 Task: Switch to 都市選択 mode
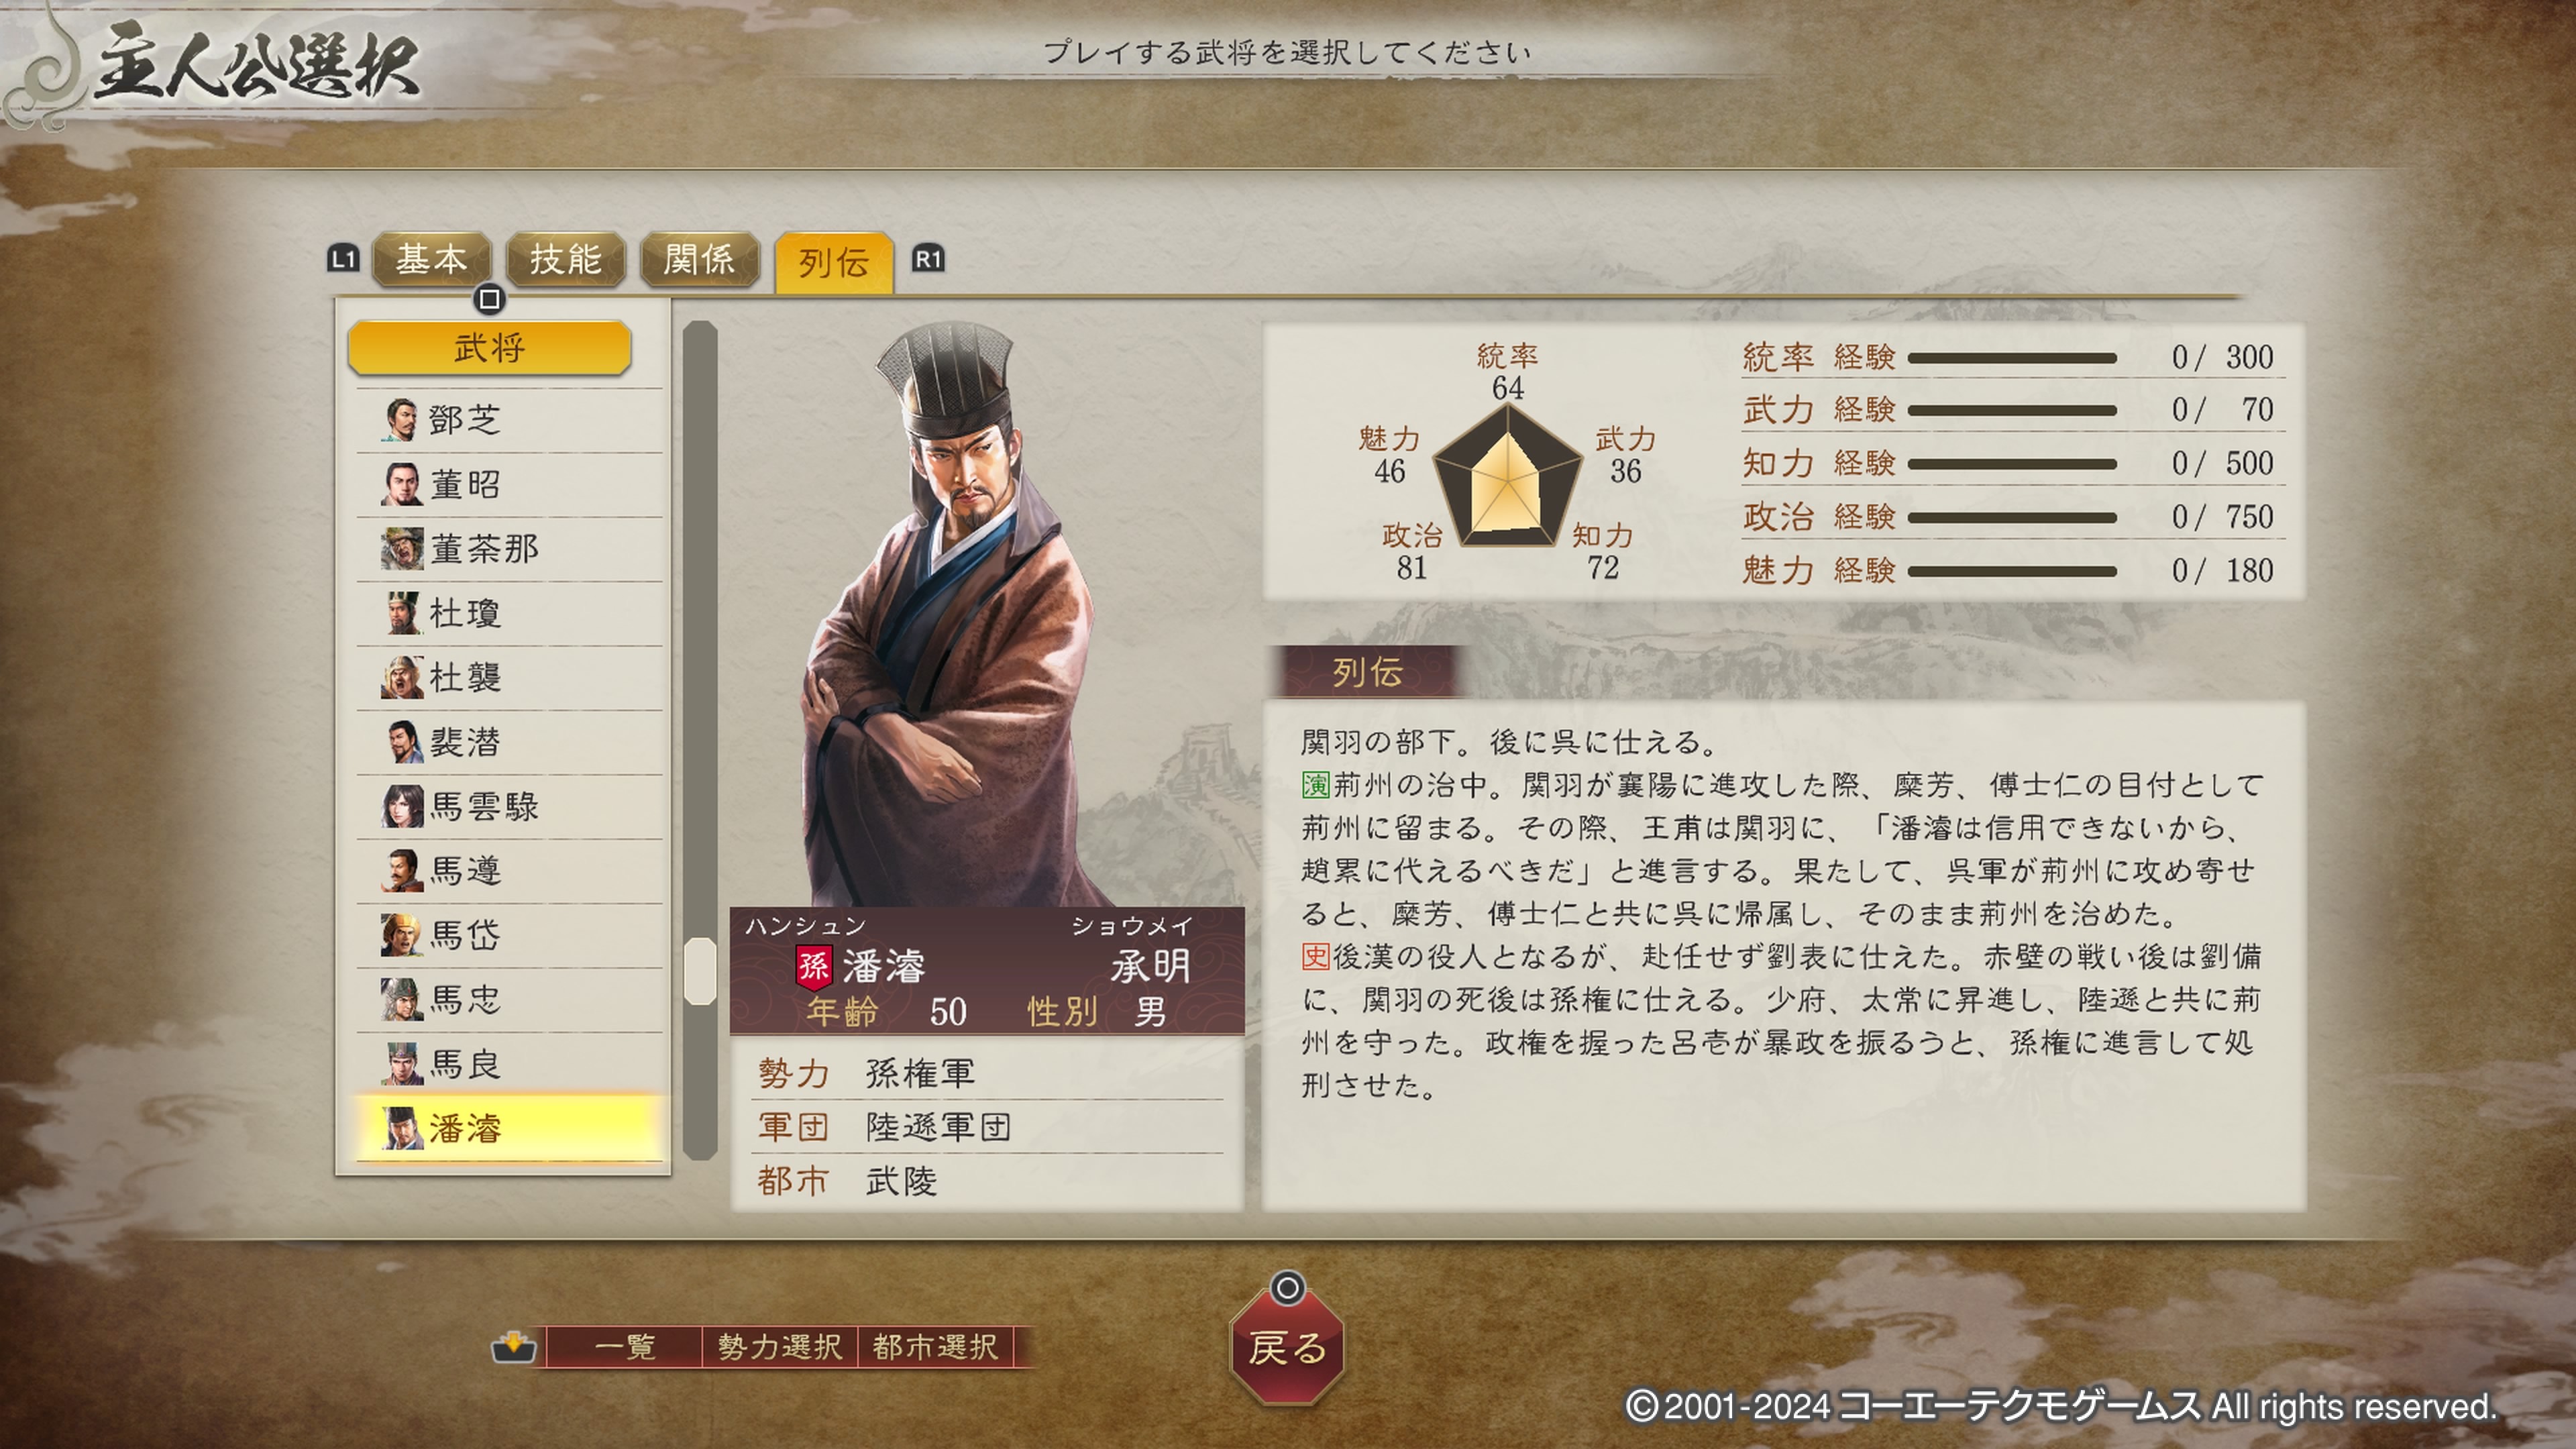tap(935, 1347)
